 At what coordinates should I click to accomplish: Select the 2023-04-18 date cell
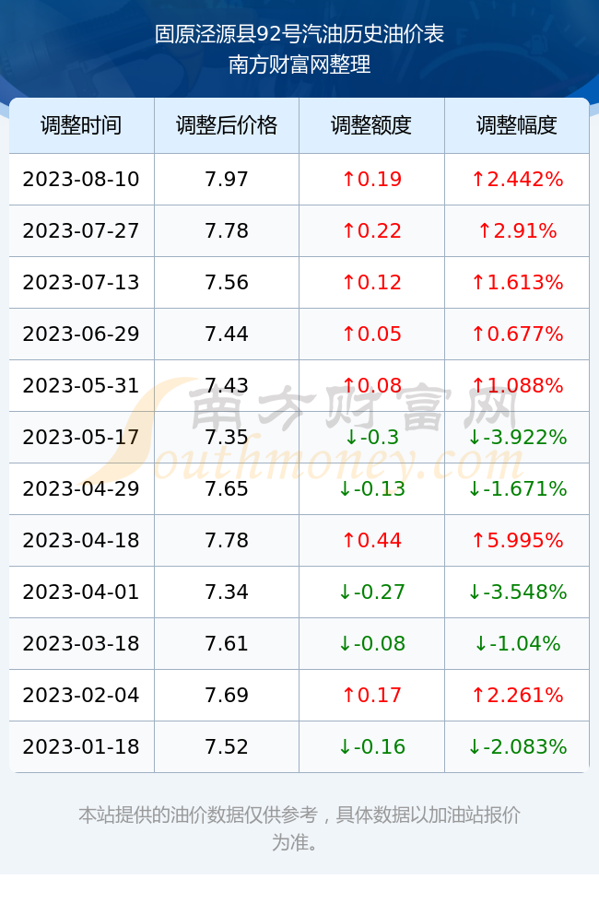pyautogui.click(x=81, y=540)
